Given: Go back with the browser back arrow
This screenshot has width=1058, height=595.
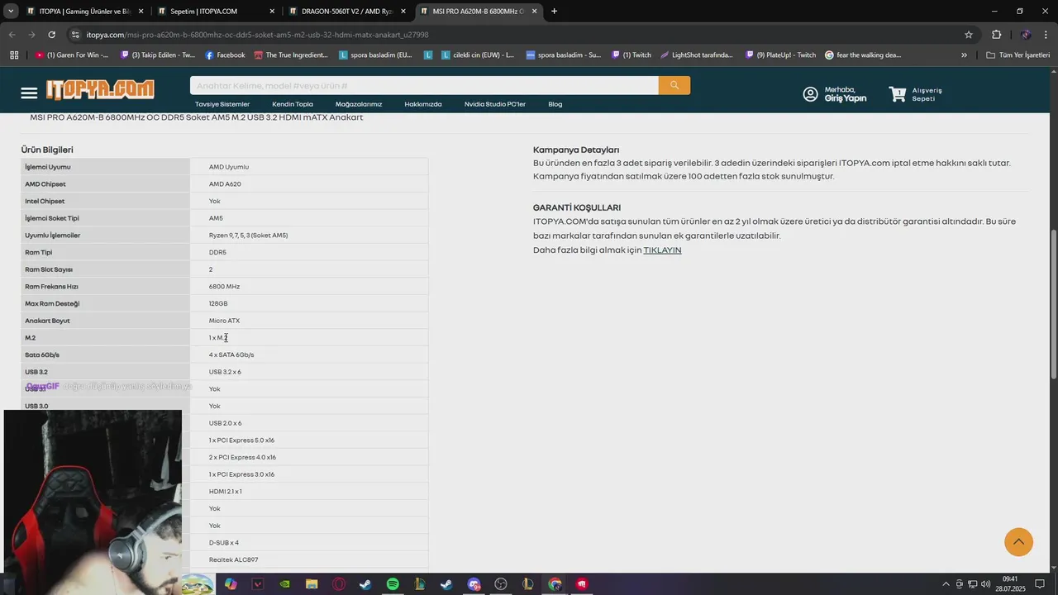Looking at the screenshot, I should click(x=12, y=35).
